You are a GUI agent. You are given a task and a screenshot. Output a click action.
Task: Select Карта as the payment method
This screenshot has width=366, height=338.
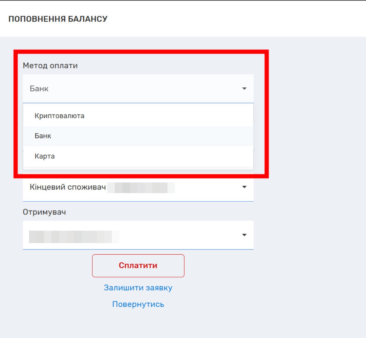click(x=45, y=156)
